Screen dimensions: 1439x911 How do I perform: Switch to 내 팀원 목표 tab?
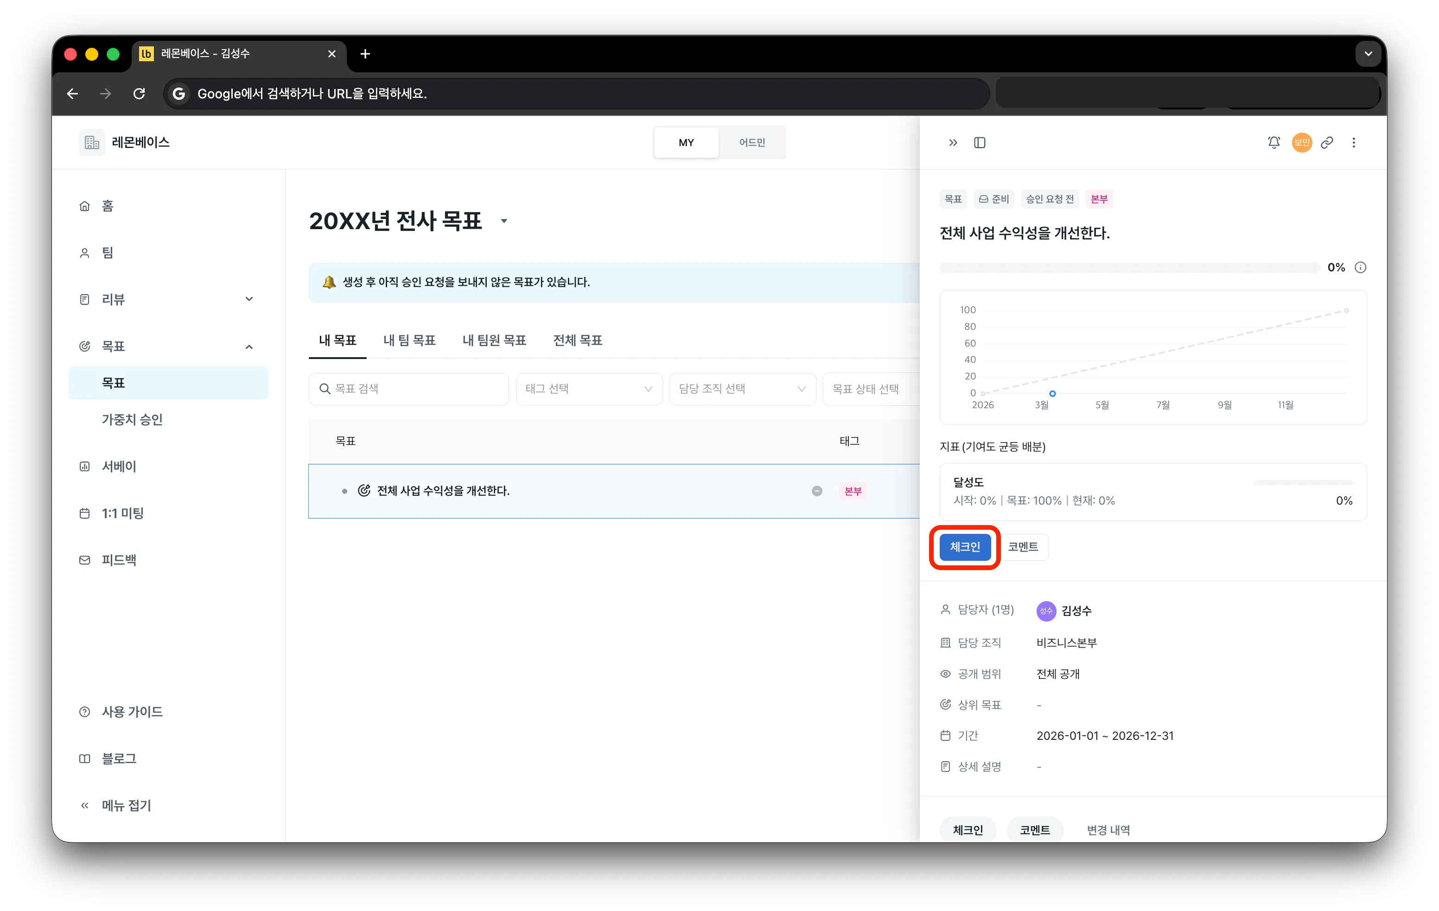(494, 340)
